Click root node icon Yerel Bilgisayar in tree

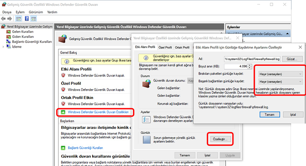pos(3,26)
